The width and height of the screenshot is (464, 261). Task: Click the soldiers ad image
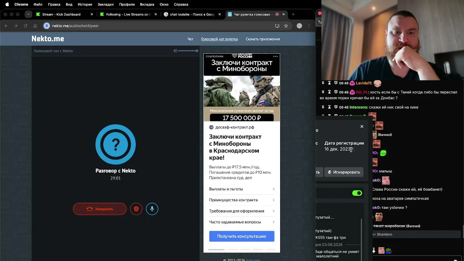242,91
